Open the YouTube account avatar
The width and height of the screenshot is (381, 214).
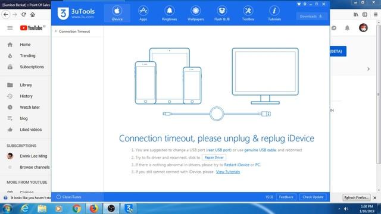pos(363,28)
